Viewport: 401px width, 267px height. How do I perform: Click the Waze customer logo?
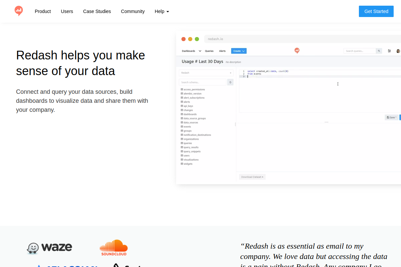[x=49, y=248]
